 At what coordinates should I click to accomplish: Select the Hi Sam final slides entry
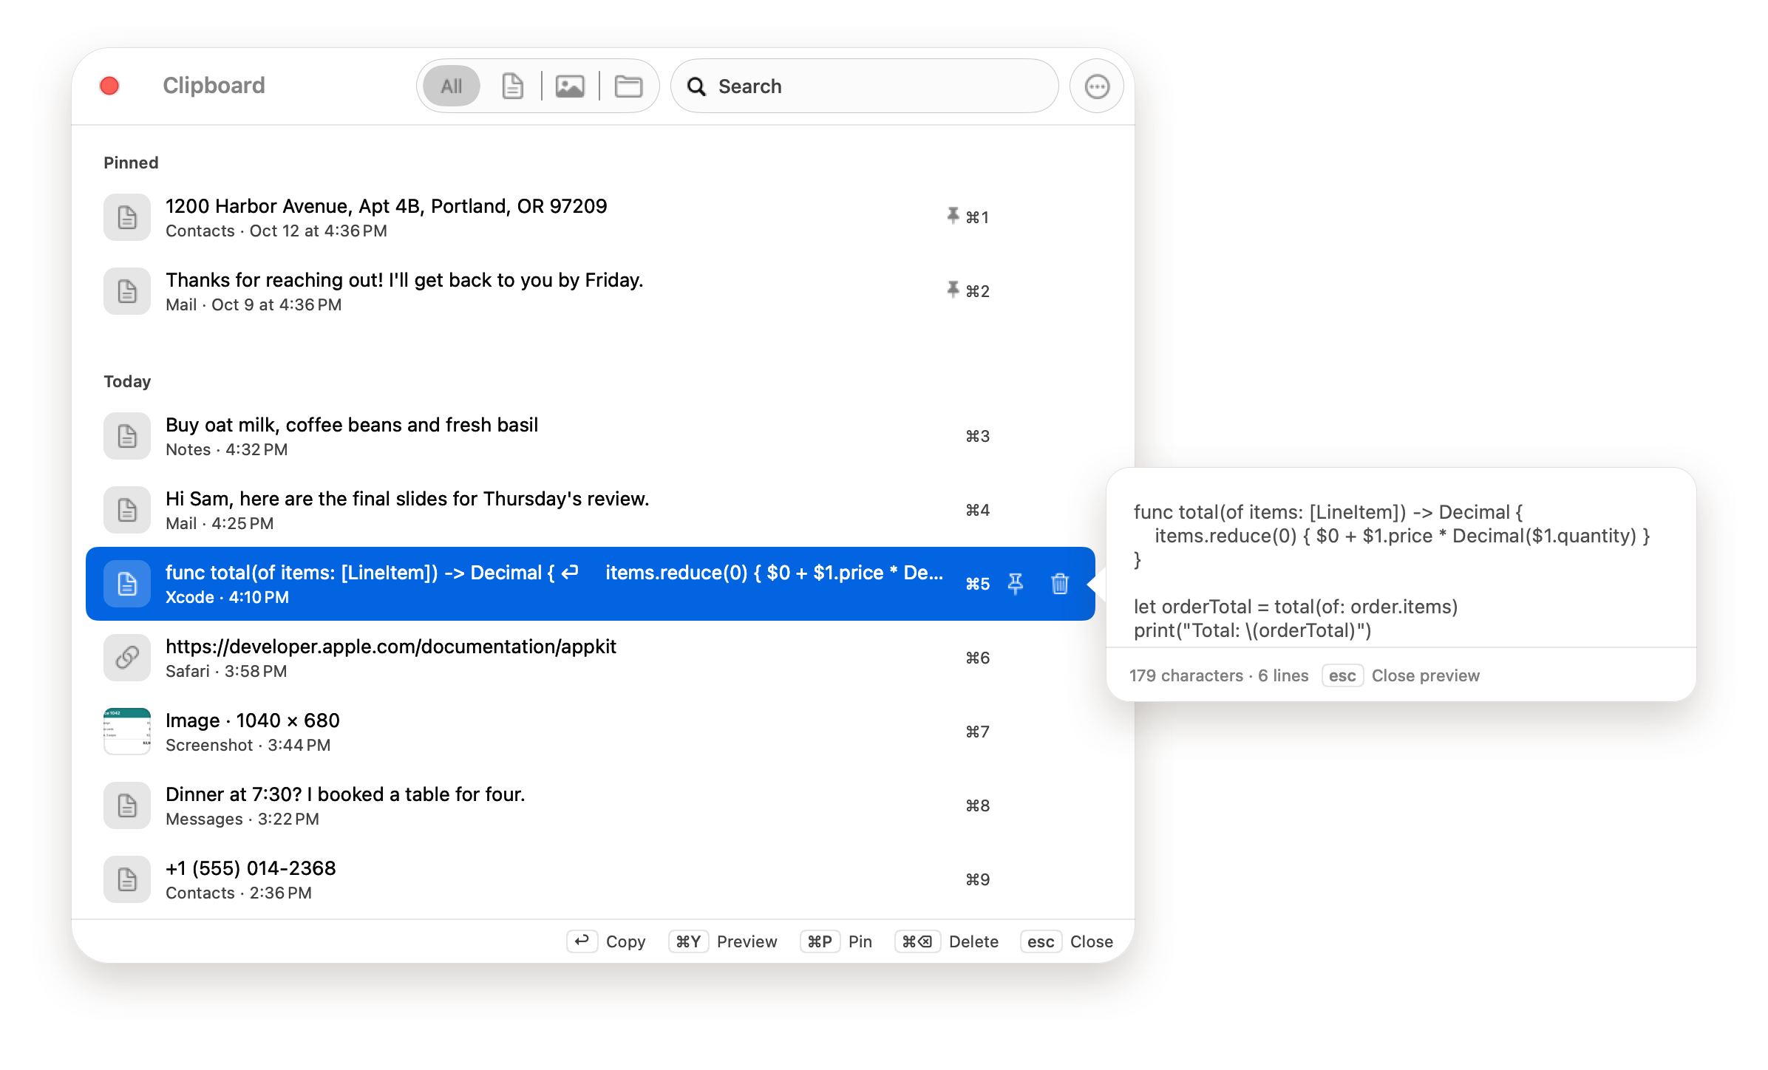click(590, 510)
